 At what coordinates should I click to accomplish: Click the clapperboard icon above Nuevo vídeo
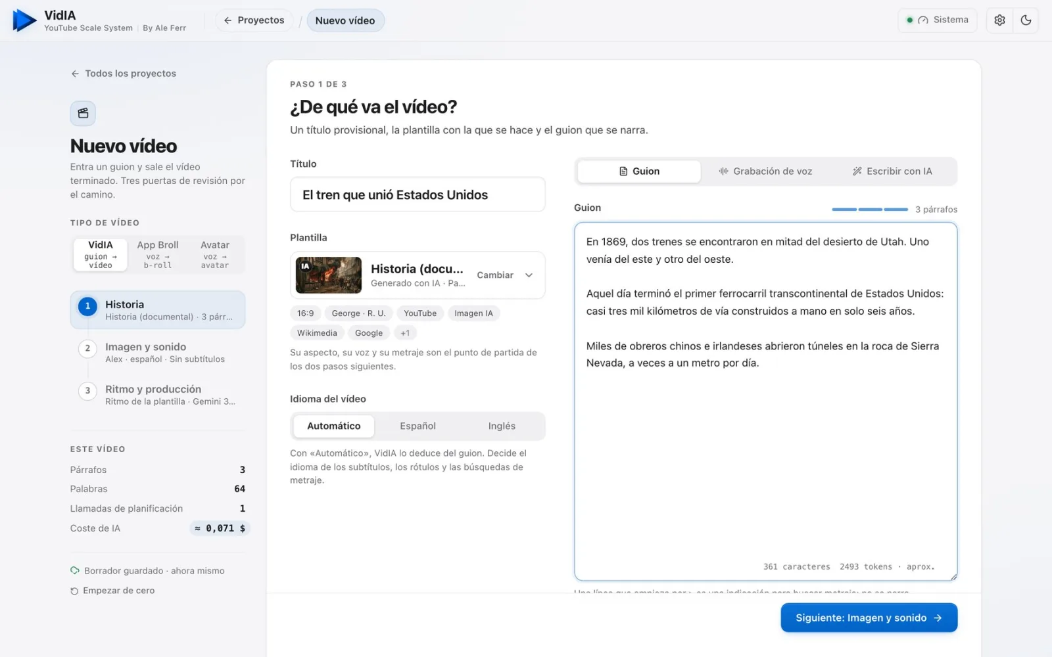83,113
